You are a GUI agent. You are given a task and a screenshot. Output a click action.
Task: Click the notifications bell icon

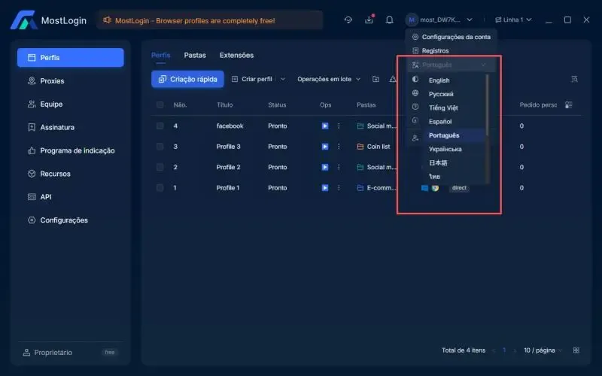click(x=389, y=20)
